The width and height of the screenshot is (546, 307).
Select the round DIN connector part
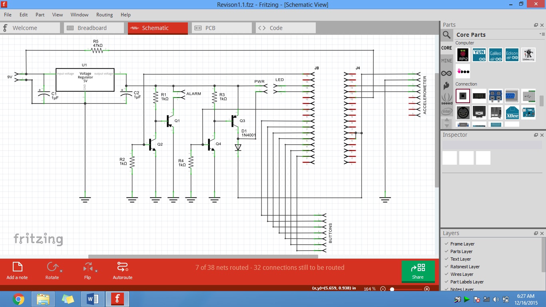[x=463, y=112]
